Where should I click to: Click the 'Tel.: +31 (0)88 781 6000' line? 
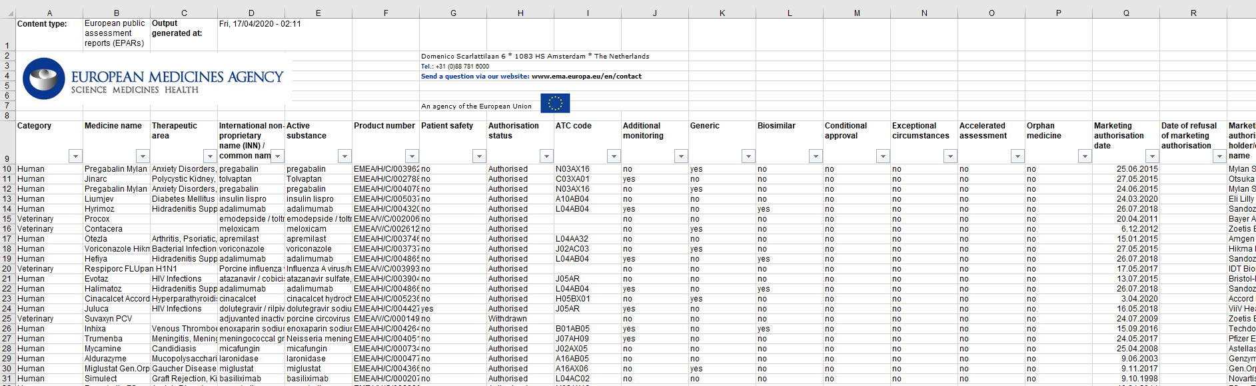click(455, 67)
